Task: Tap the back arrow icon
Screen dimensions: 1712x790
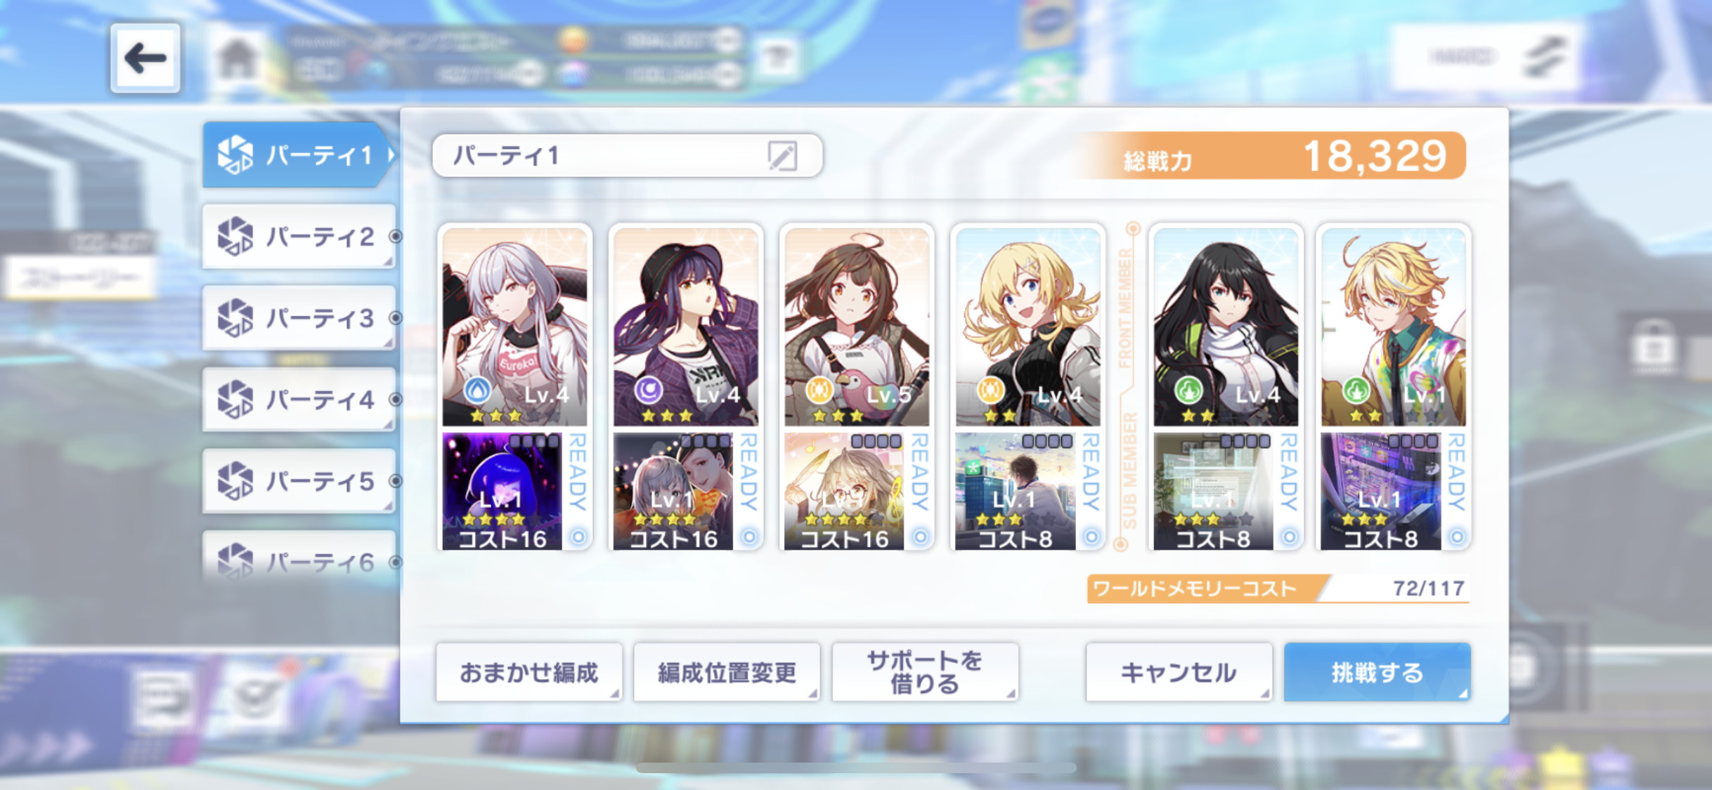Action: (145, 58)
